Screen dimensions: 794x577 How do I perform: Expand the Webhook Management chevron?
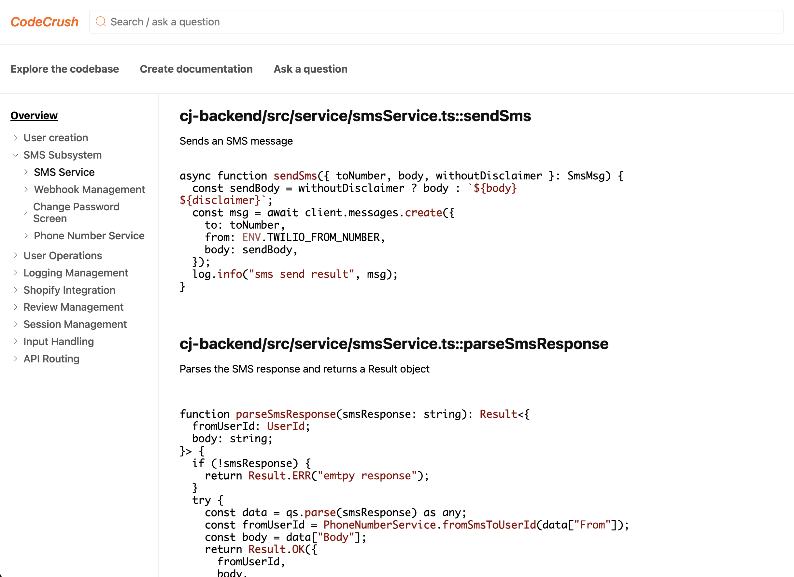click(26, 190)
